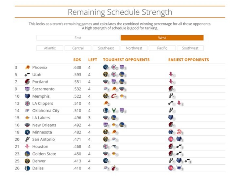
Task: Open the Oklahoma City team name link
Action: pyautogui.click(x=46, y=111)
